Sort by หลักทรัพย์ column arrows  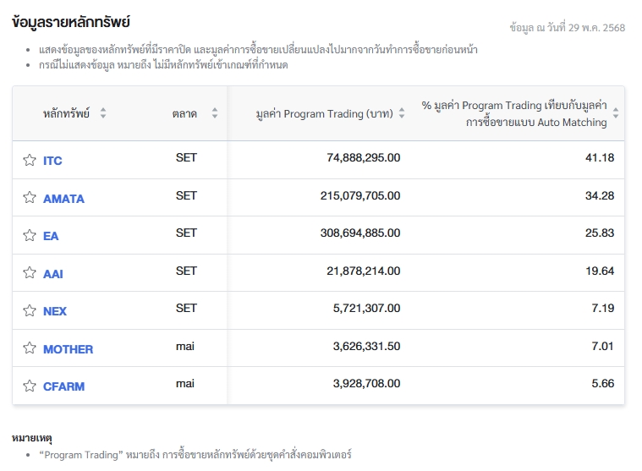coord(103,113)
